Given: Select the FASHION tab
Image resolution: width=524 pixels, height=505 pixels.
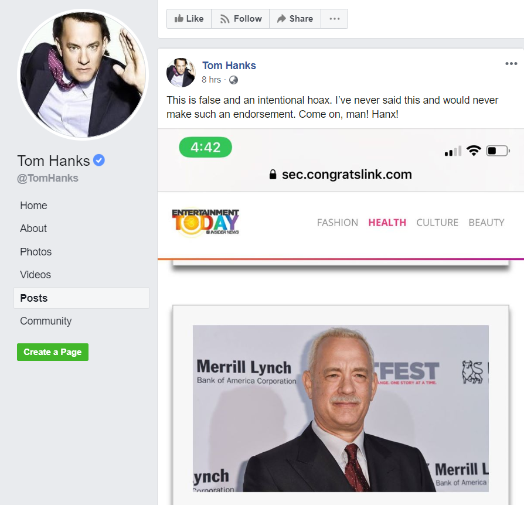Looking at the screenshot, I should click(x=337, y=223).
